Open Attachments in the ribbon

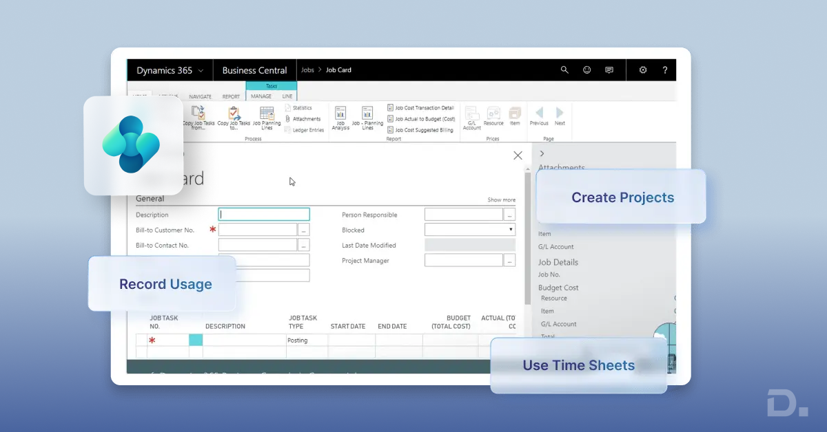point(303,119)
